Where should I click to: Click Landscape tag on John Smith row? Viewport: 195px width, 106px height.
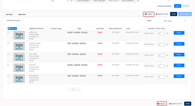point(75,54)
